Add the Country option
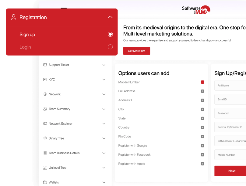This screenshot has width=246, height=186. click(202, 127)
